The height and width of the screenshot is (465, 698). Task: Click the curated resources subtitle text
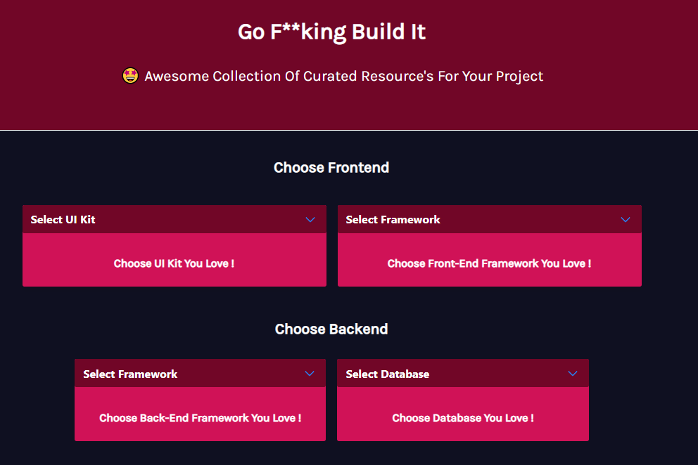343,76
